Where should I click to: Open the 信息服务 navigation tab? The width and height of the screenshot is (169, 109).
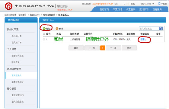coord(157,9)
